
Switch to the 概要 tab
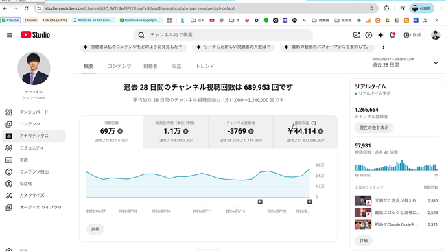click(x=89, y=67)
